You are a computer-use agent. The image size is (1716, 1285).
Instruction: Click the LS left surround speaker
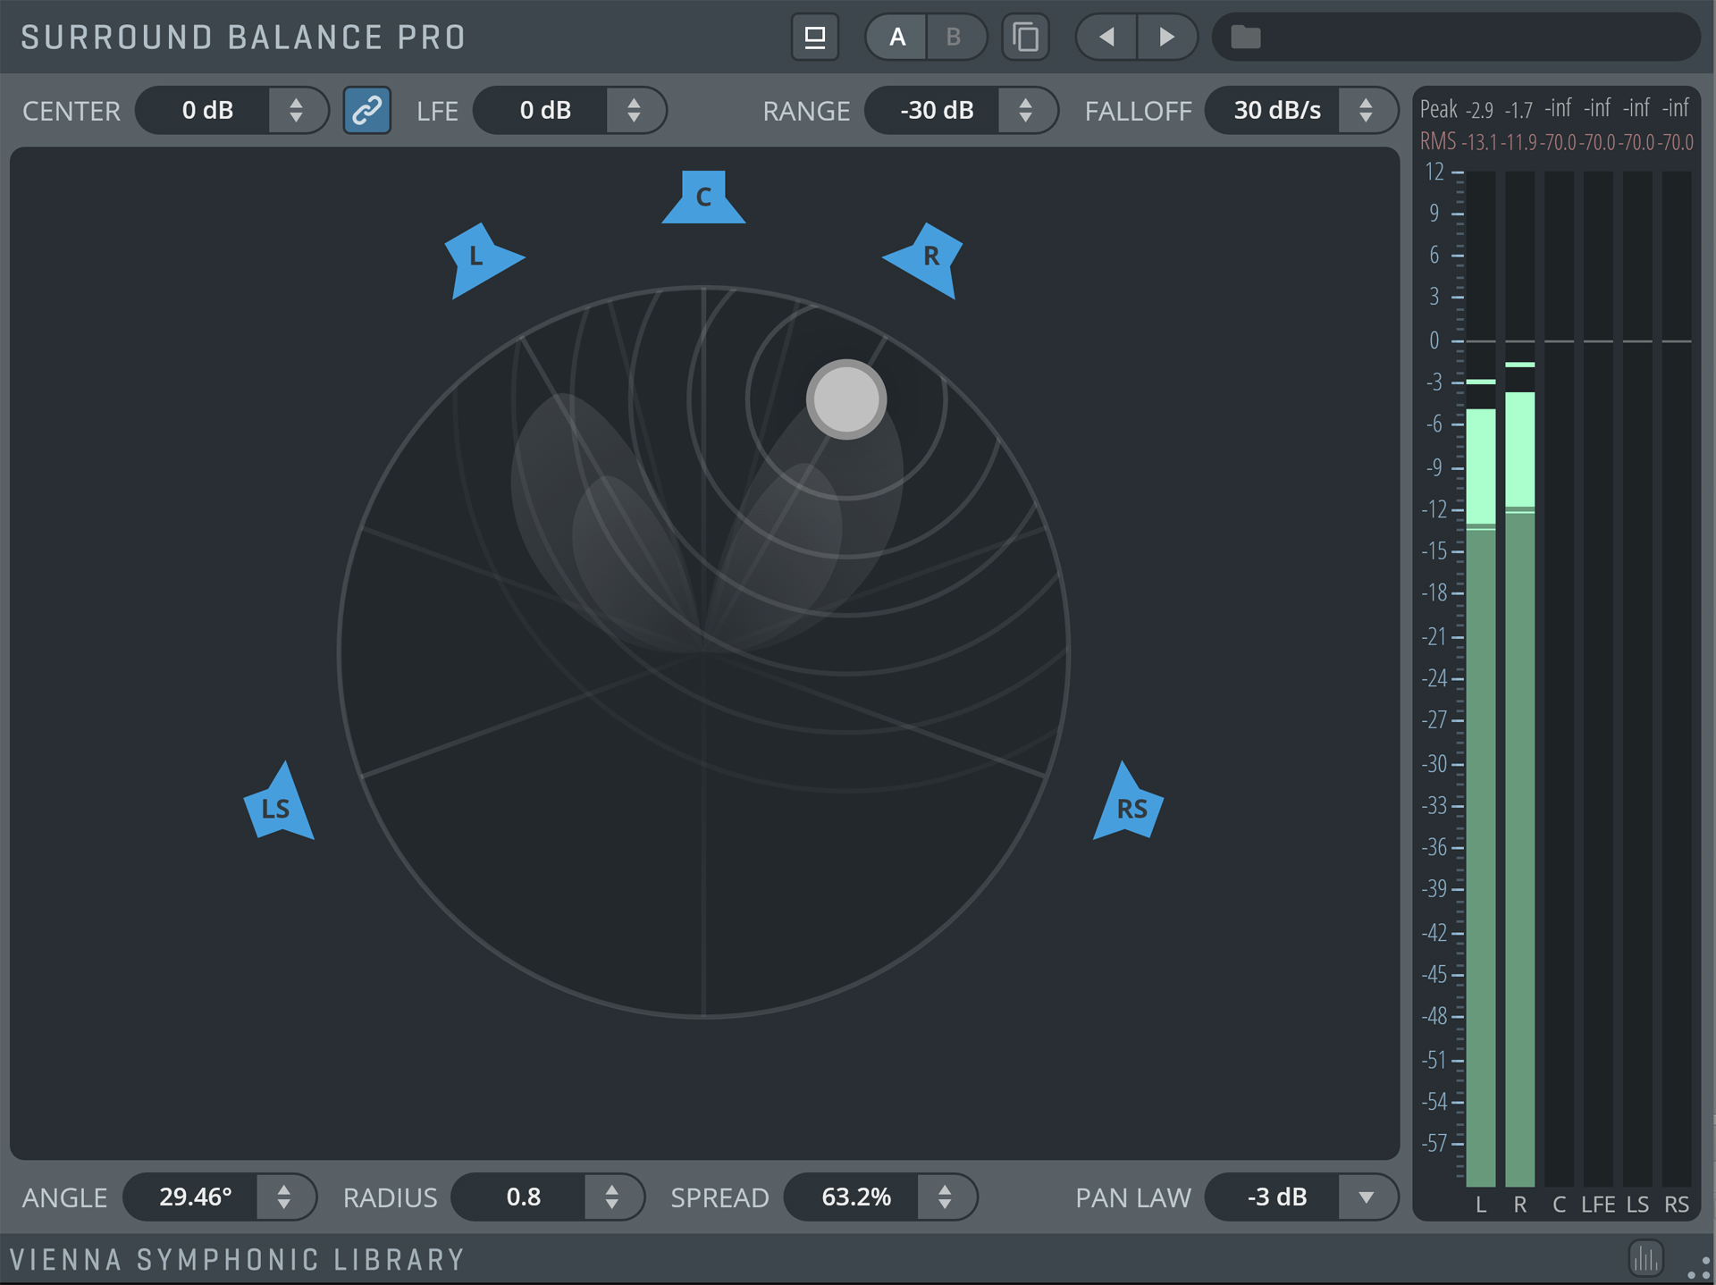(x=276, y=808)
